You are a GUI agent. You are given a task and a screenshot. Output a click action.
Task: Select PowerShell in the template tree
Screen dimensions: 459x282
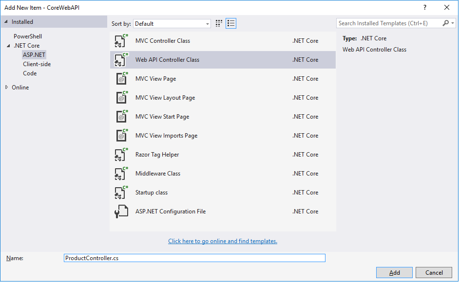pyautogui.click(x=28, y=36)
